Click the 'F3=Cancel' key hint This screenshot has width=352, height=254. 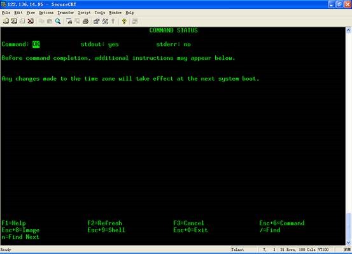tap(188, 223)
